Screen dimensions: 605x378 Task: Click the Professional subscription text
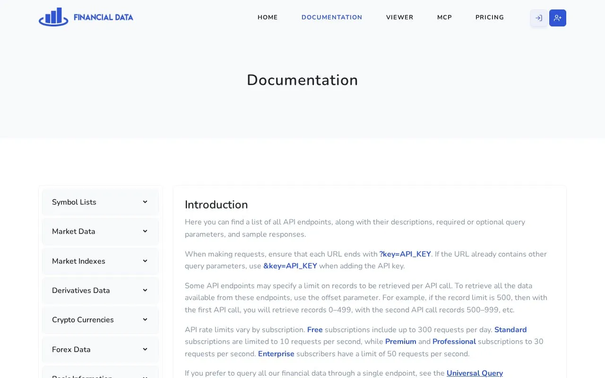point(454,342)
